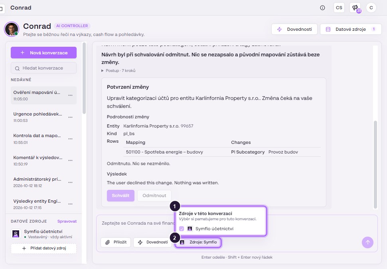The width and height of the screenshot is (387, 269).
Task: Click the search magnifier icon
Action: [17, 68]
